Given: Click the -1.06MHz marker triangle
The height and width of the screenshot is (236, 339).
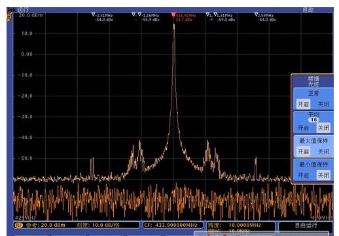Looking at the screenshot, I should point(139,14).
